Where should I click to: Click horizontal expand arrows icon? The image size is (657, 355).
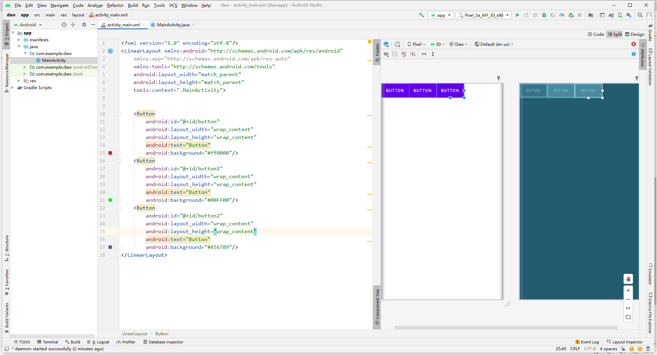(424, 54)
